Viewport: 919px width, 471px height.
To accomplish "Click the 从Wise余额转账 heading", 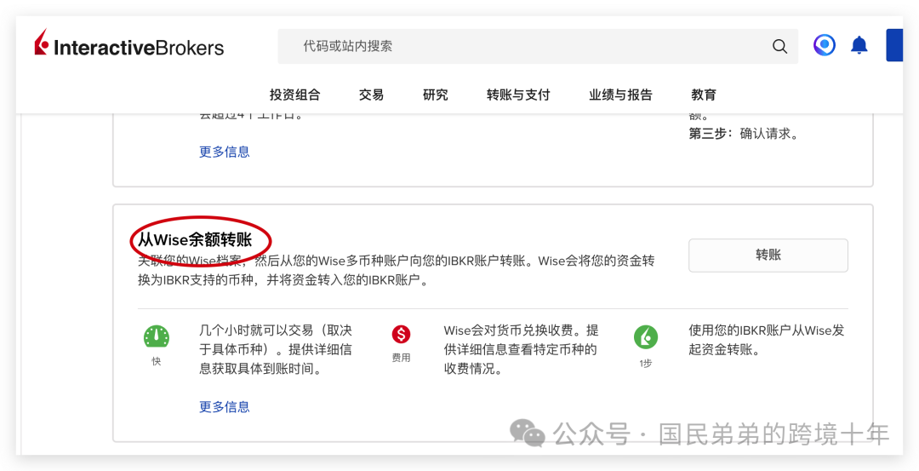I will click(195, 239).
